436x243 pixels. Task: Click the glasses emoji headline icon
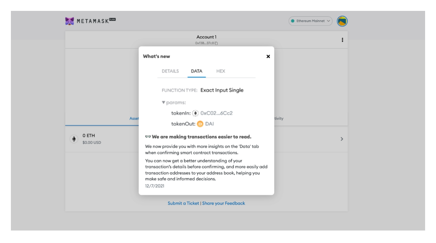click(148, 137)
